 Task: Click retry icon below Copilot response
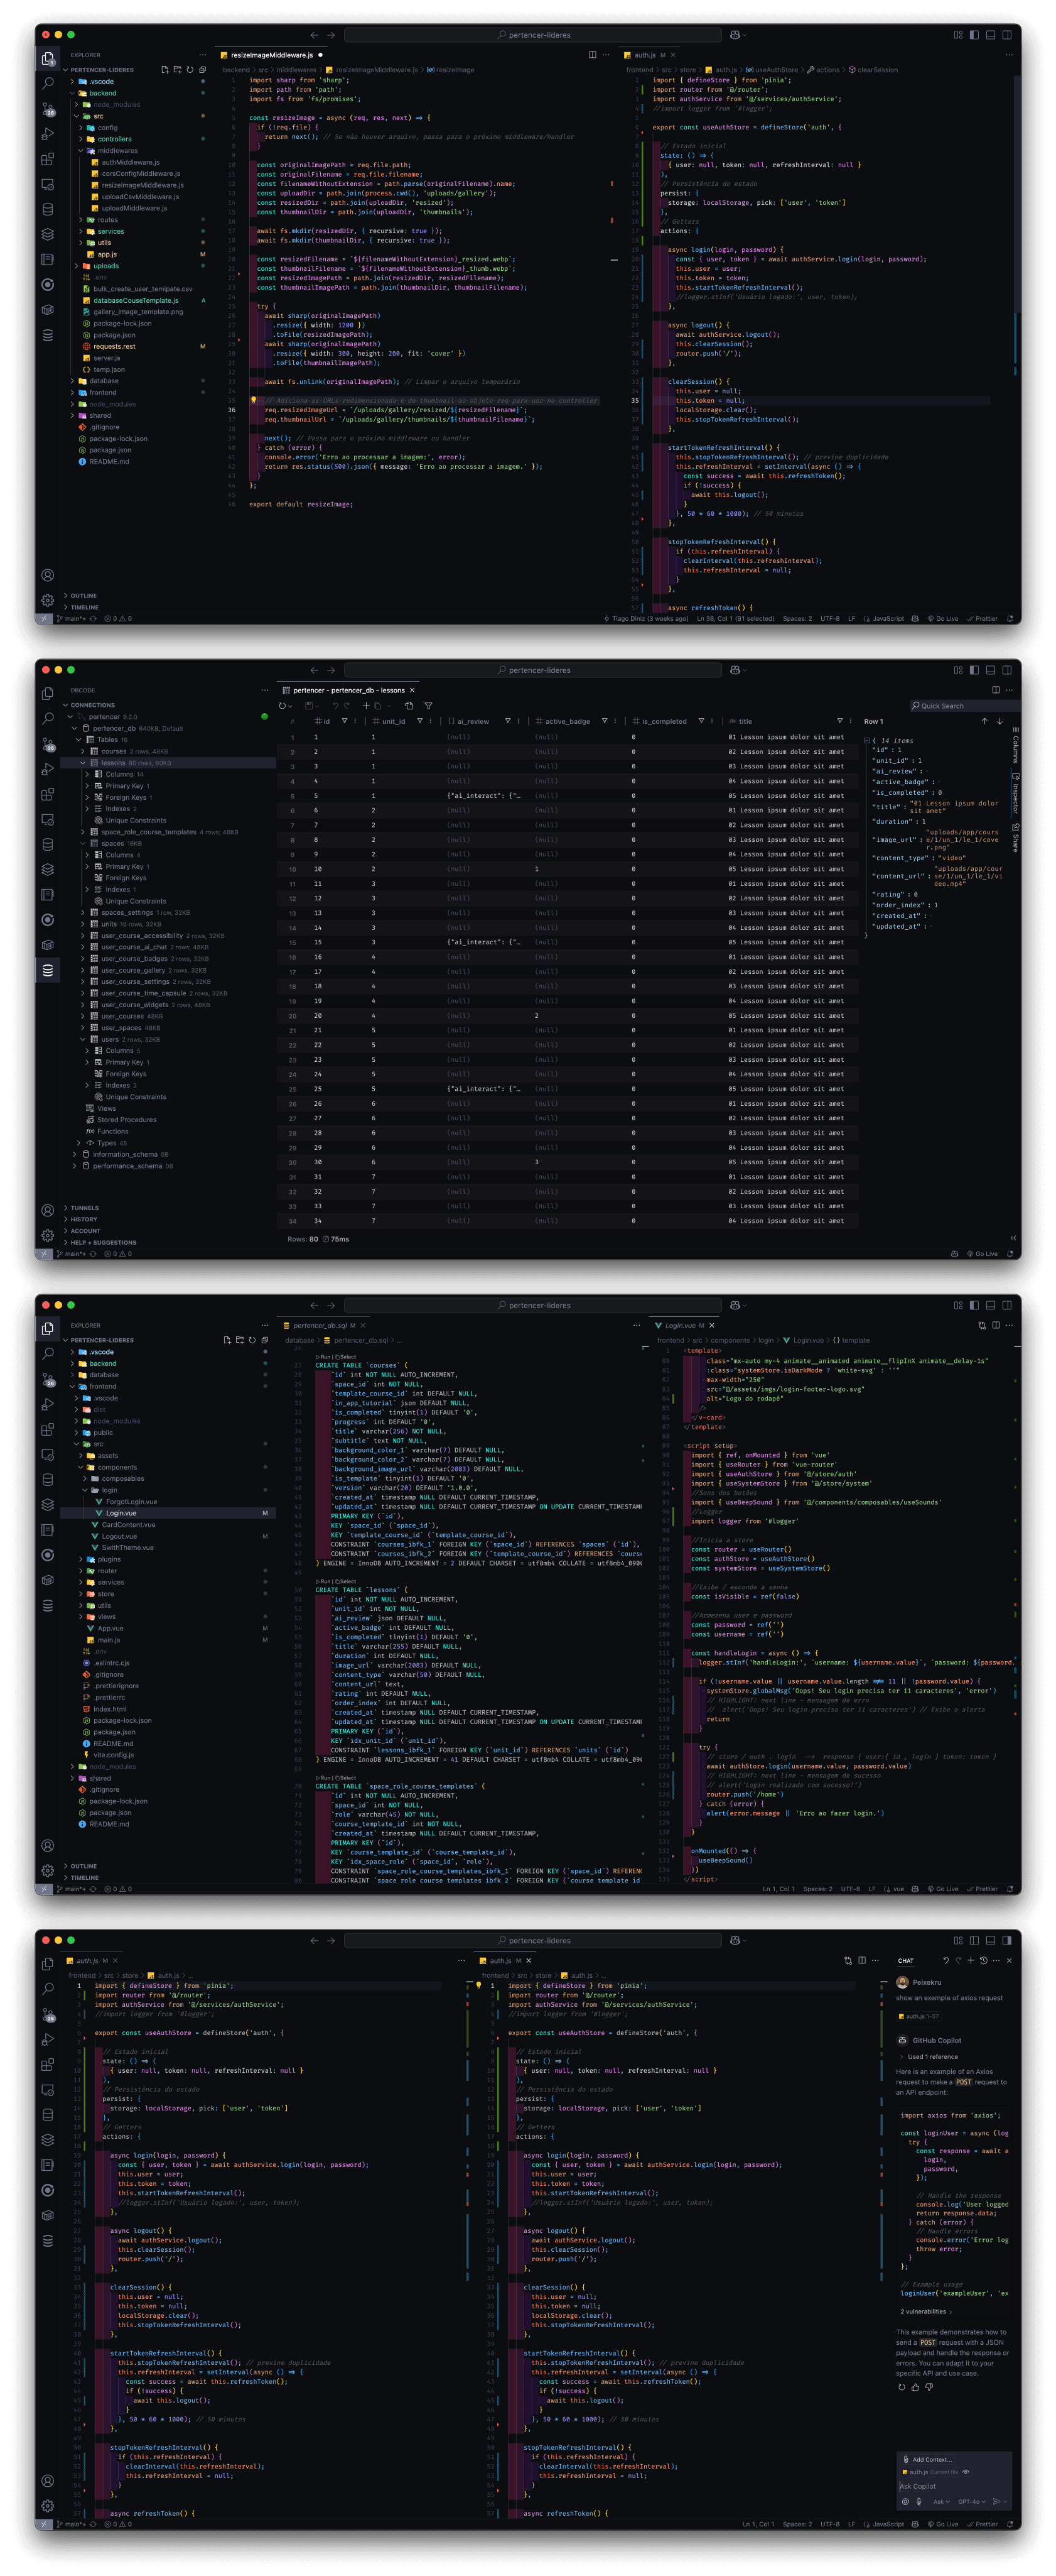click(901, 2386)
